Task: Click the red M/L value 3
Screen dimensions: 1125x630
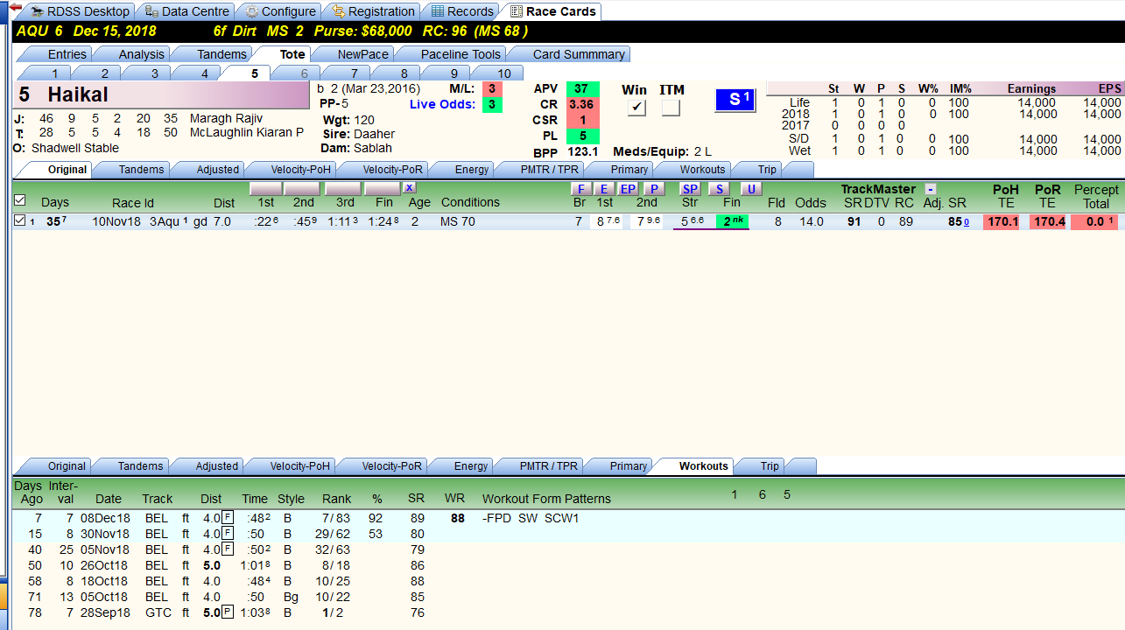Action: pyautogui.click(x=492, y=89)
